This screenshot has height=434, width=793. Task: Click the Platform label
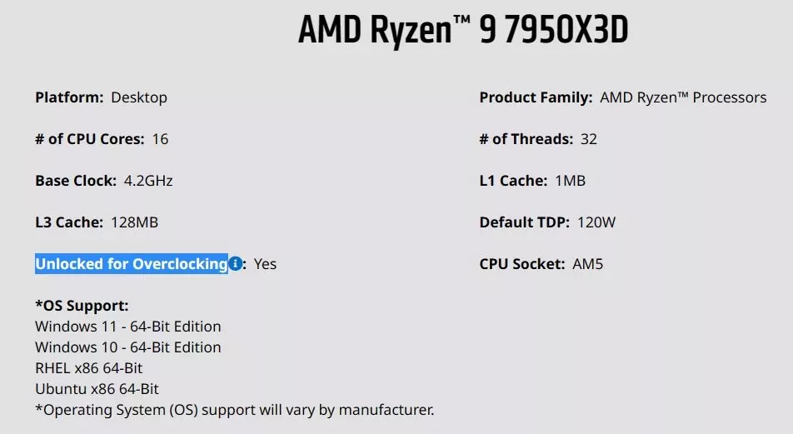[x=69, y=97]
